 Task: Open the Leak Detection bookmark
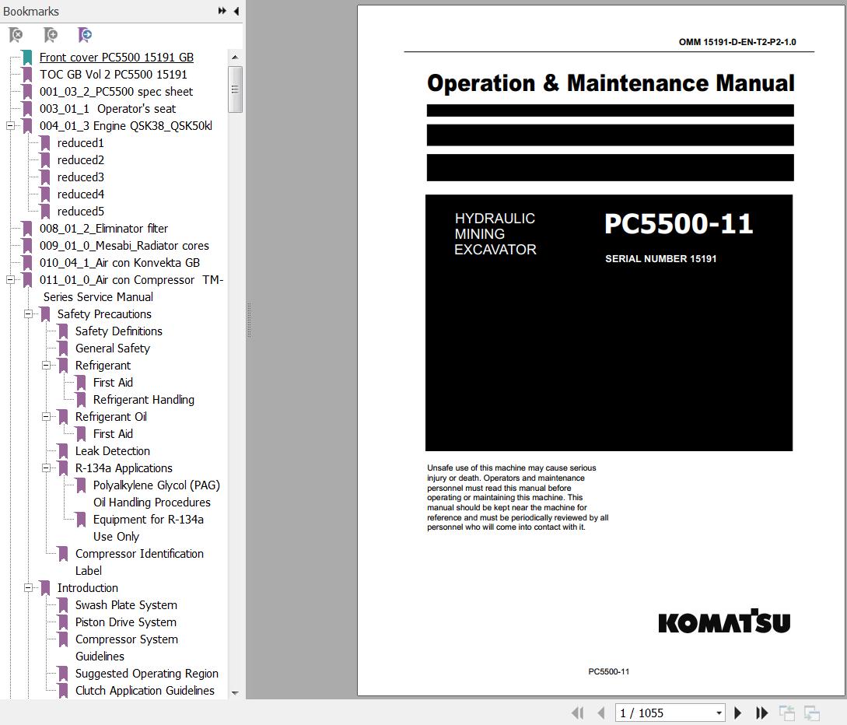(112, 451)
